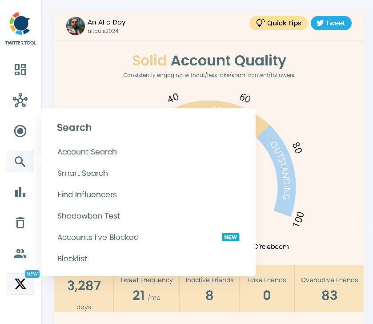Click the X icon with NEW badge

pos(20,283)
